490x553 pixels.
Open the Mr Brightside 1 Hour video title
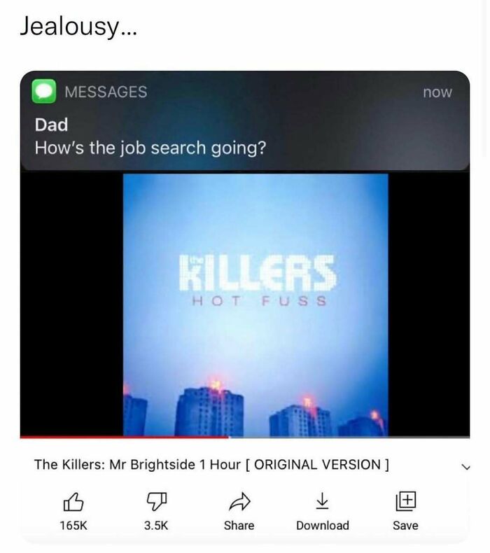(x=211, y=465)
